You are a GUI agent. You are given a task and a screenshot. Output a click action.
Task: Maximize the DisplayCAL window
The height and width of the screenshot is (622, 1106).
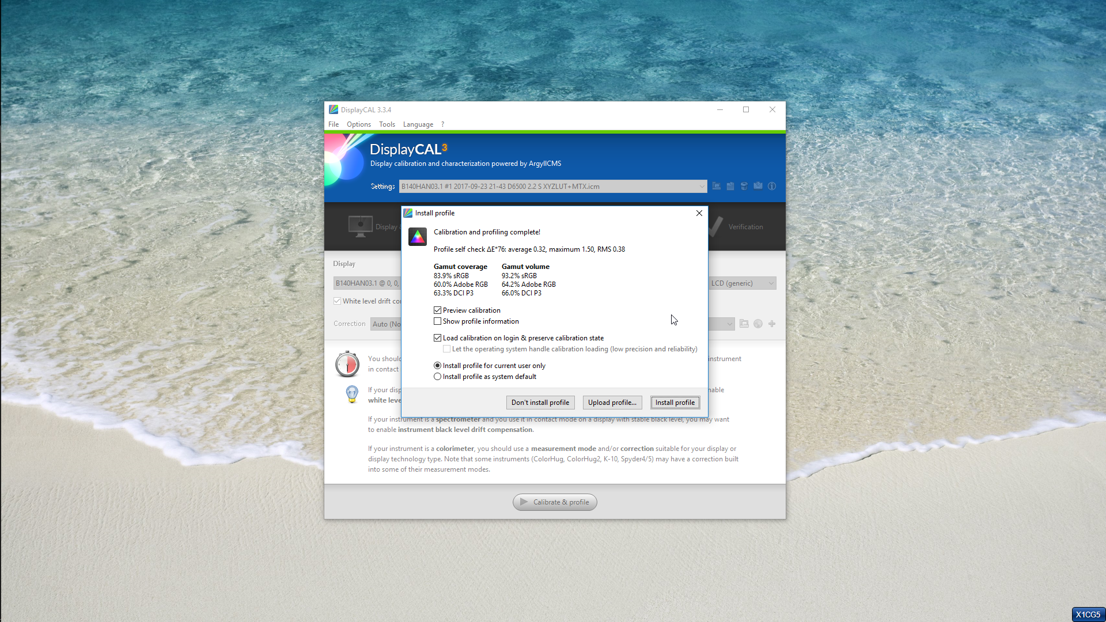pos(746,109)
